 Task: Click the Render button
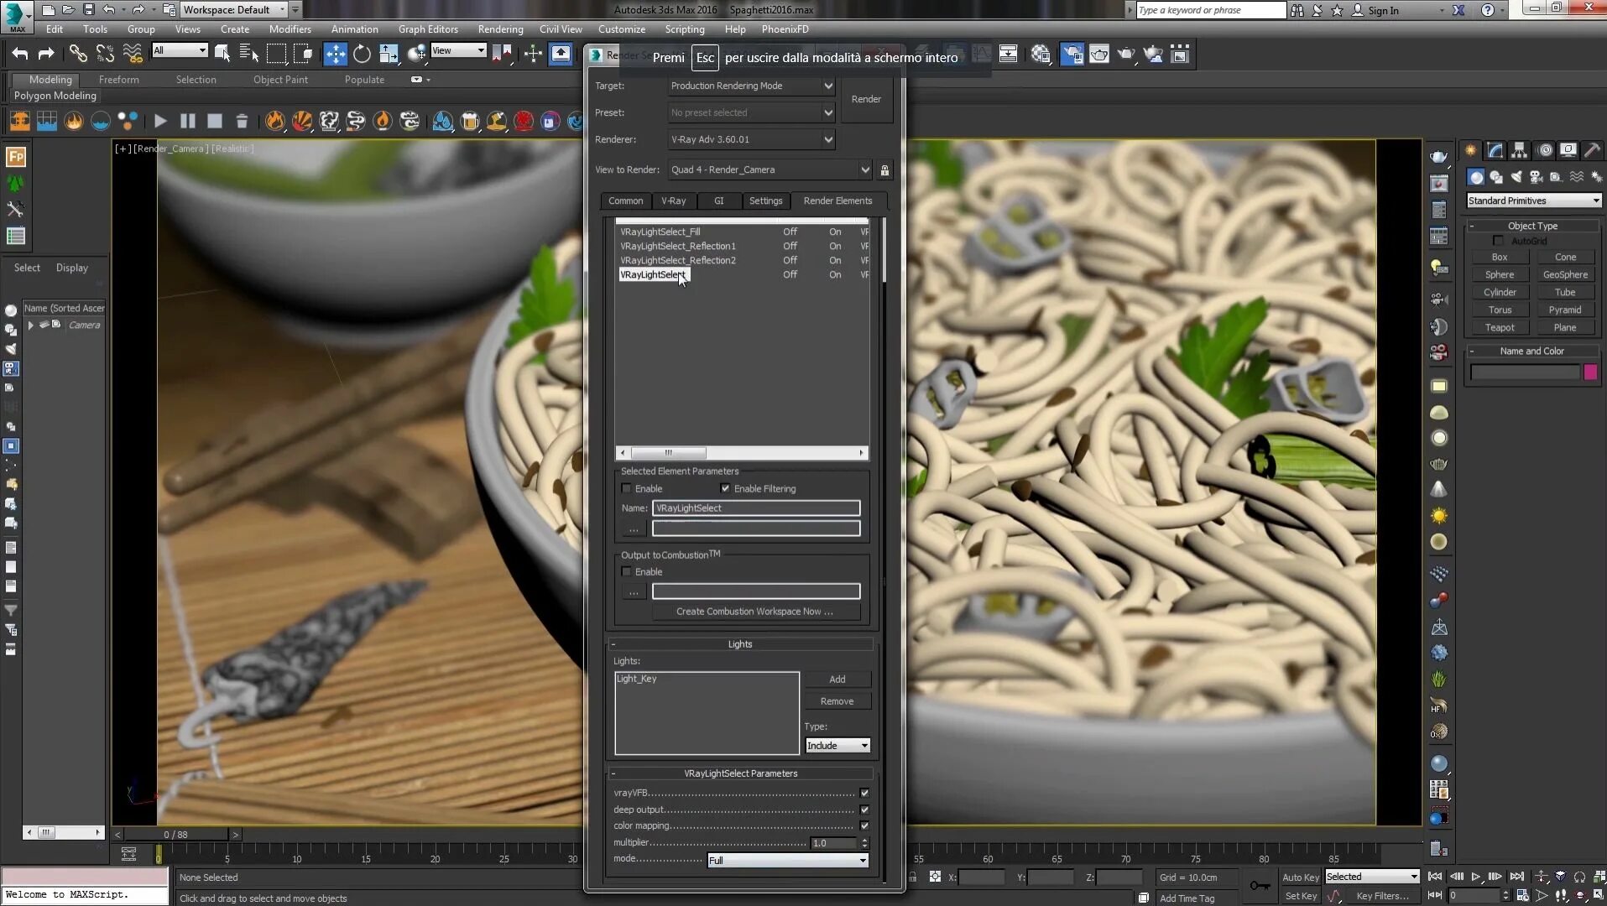pos(866,99)
